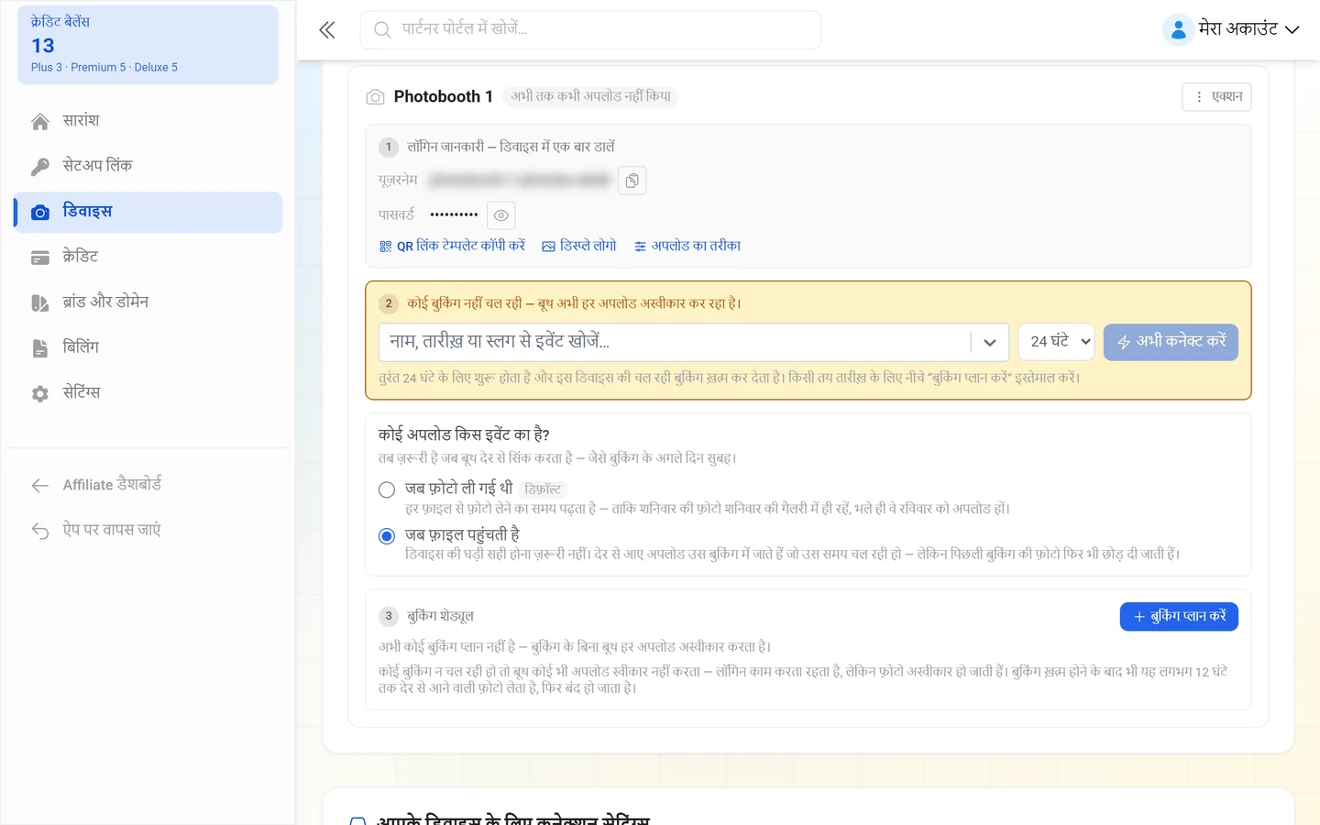Click the return arrow icon for ऐप पर वापस जाएं
The width and height of the screenshot is (1320, 825).
click(x=40, y=531)
